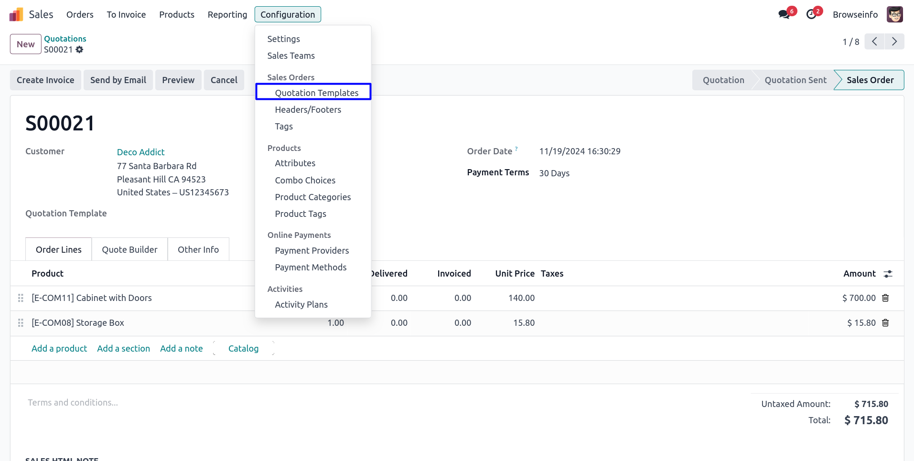Click the user avatar picture
This screenshot has width=914, height=461.
[894, 14]
